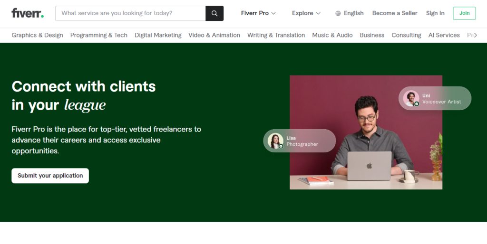Open the Writing & Translation category
The height and width of the screenshot is (244, 487).
tap(276, 35)
